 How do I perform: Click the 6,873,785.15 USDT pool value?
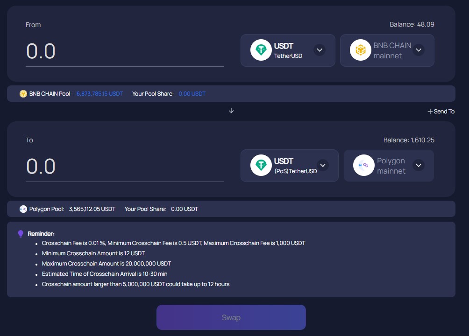(99, 93)
